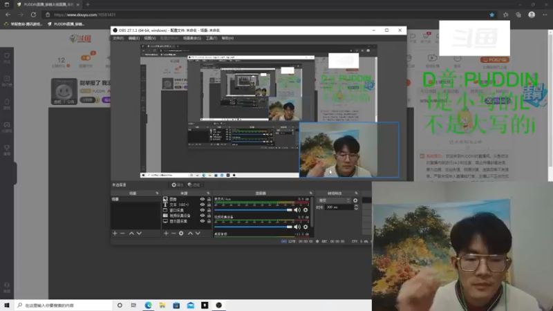
Task: Open the 场景集合(S) menu in OBS
Action: point(192,38)
